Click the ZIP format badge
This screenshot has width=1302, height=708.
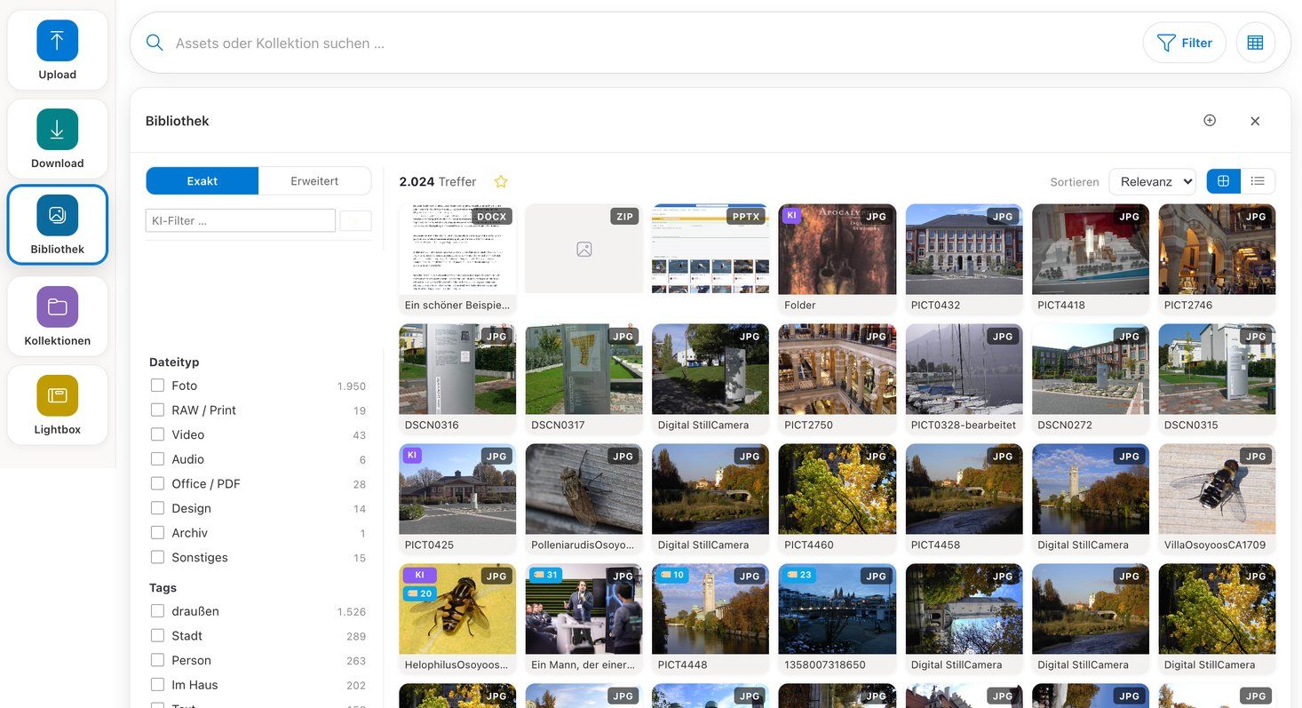[624, 216]
